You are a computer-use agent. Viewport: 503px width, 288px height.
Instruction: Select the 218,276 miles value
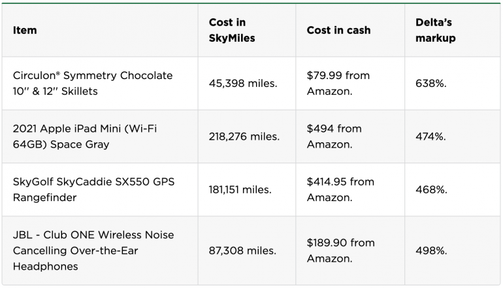coord(244,136)
